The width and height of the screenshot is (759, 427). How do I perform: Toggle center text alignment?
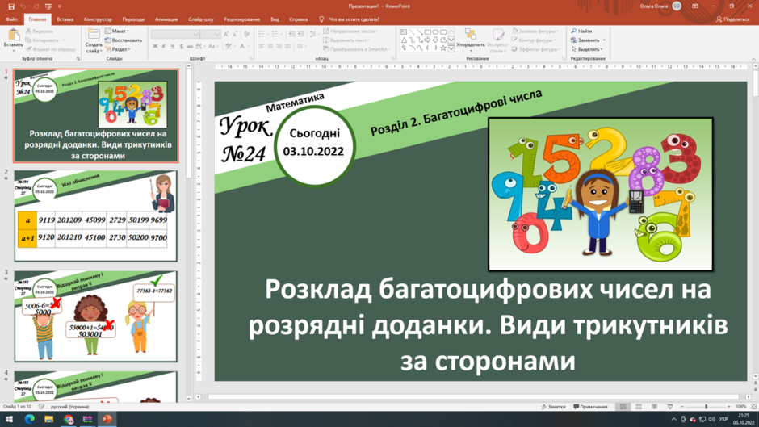pyautogui.click(x=270, y=47)
